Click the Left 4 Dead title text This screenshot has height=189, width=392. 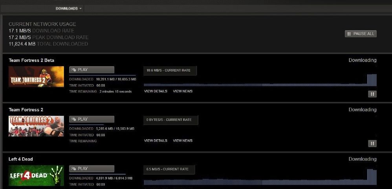click(21, 159)
